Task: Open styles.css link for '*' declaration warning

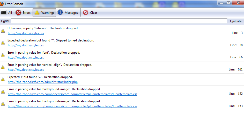Action: pyautogui.click(x=26, y=45)
